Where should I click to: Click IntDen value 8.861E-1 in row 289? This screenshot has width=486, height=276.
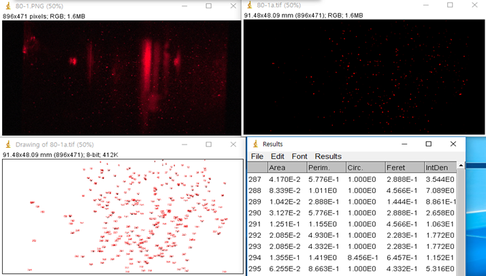tap(441, 202)
